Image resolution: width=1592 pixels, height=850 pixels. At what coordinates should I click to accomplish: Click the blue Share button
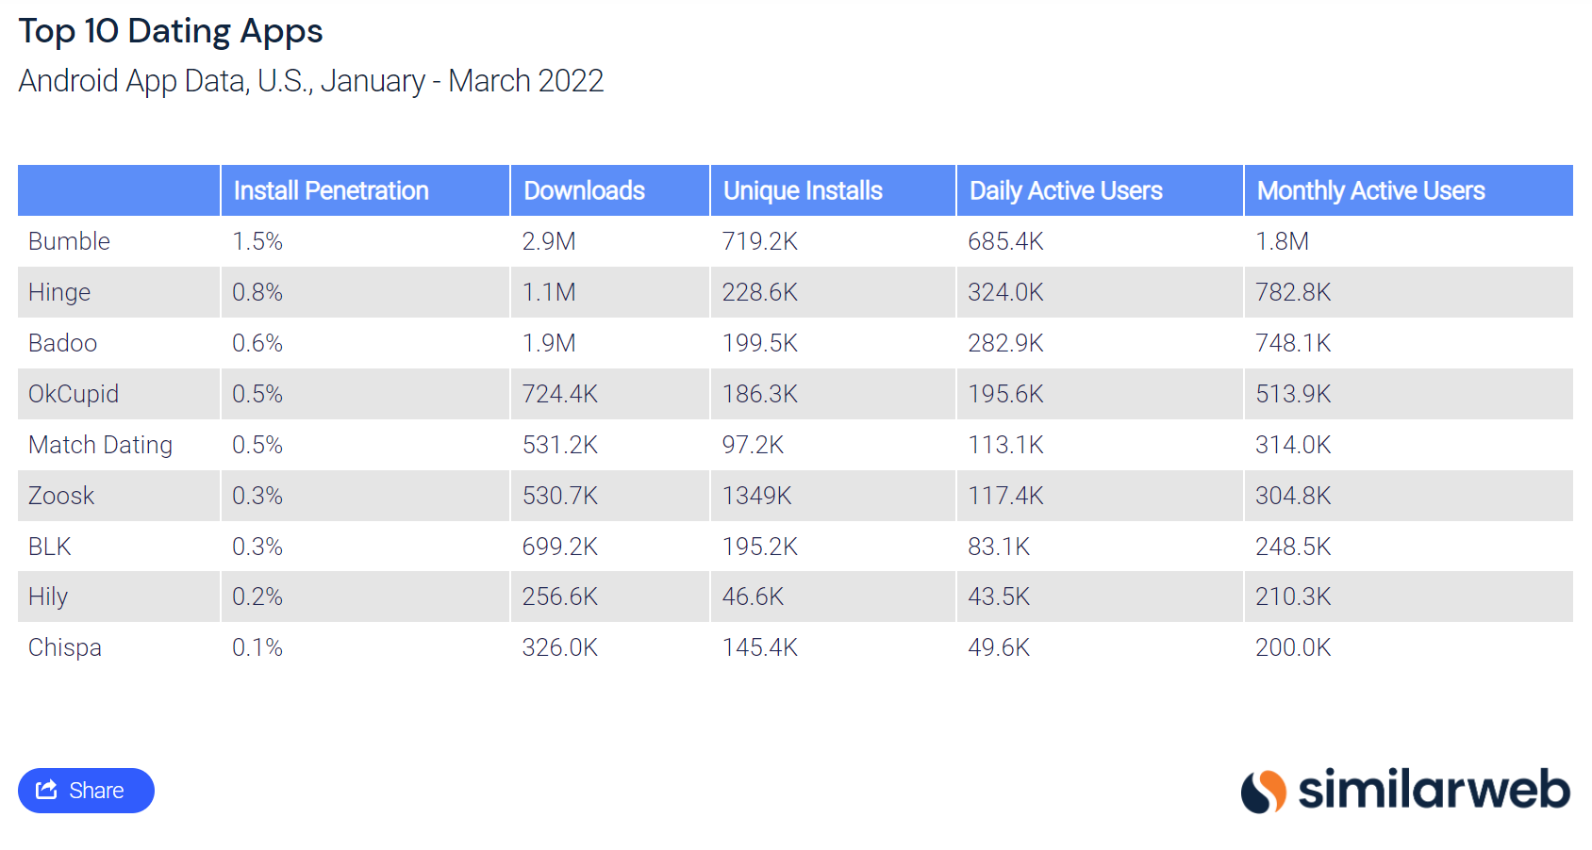86,790
